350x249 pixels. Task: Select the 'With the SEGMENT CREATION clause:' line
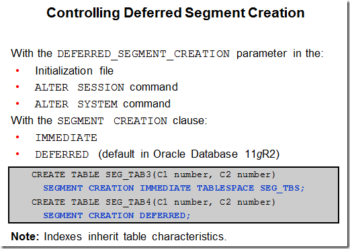coord(109,121)
